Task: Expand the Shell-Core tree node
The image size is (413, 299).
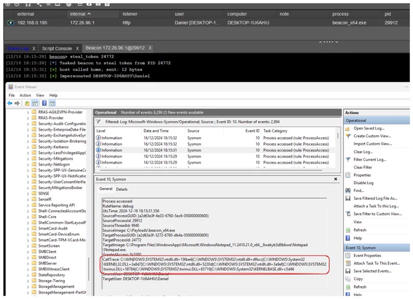Action: pyautogui.click(x=28, y=217)
